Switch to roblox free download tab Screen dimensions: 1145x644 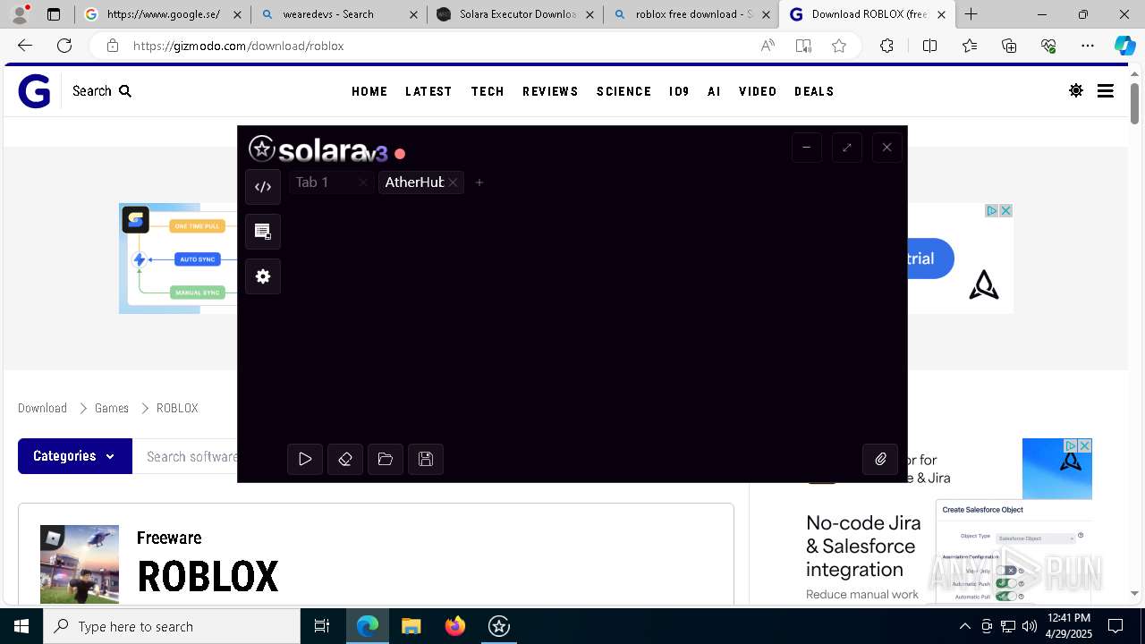click(x=691, y=14)
